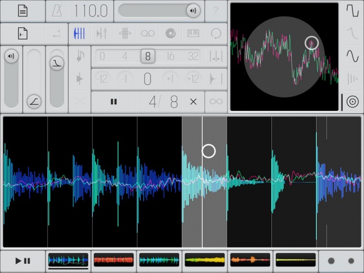Screen dimensions: 364x273
Task: Click the X clear button
Action: (x=193, y=102)
